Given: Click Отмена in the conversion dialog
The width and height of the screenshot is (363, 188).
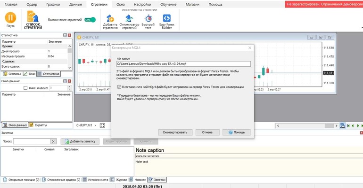Looking at the screenshot, I should pyautogui.click(x=207, y=133).
